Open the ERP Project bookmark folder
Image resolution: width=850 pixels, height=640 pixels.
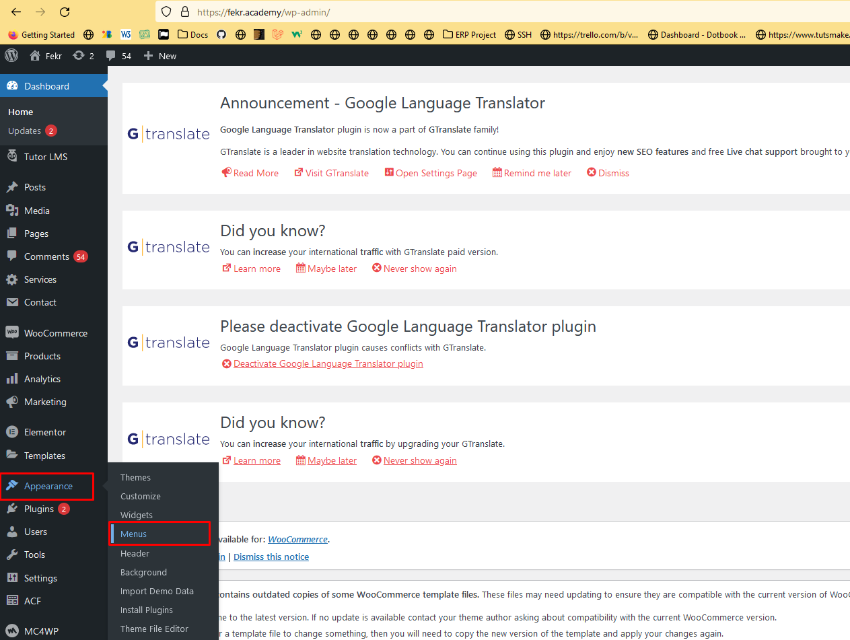pyautogui.click(x=469, y=35)
